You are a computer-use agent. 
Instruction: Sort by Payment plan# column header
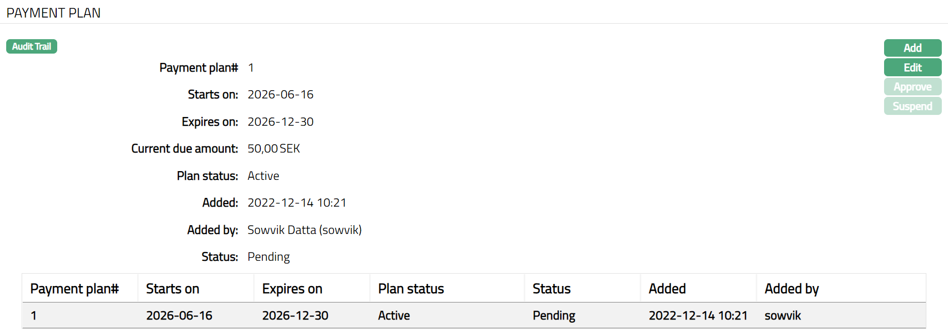click(74, 289)
